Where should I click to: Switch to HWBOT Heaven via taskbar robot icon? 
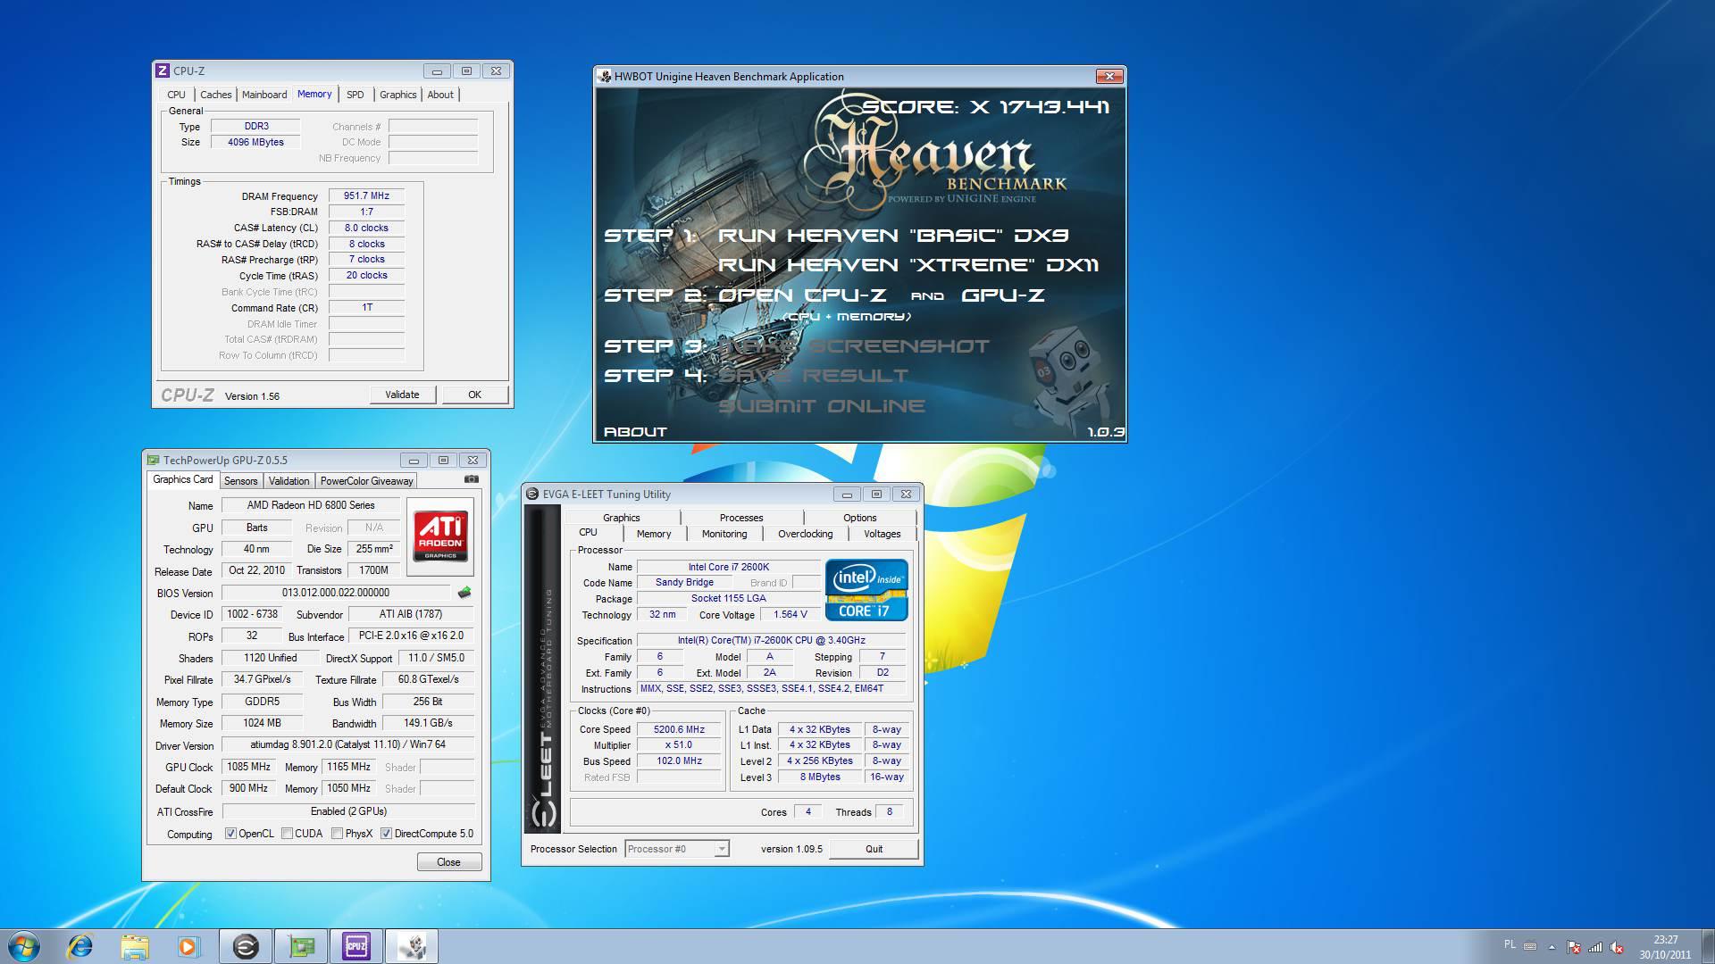pos(412,946)
